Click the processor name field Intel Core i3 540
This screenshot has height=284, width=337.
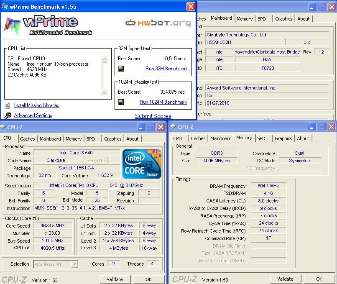pos(77,153)
